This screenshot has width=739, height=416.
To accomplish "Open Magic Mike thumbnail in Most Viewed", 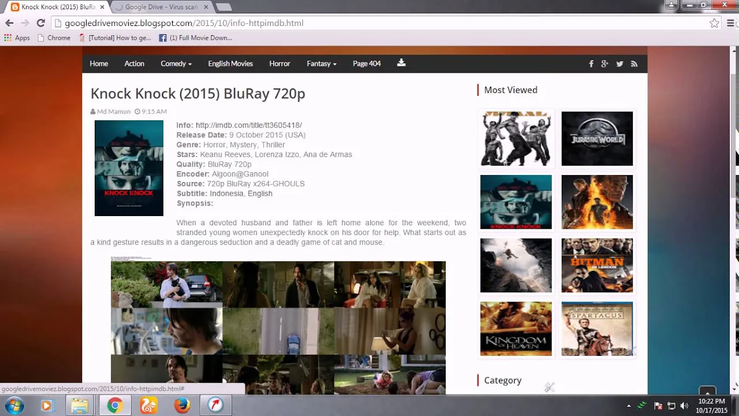I will (x=516, y=139).
